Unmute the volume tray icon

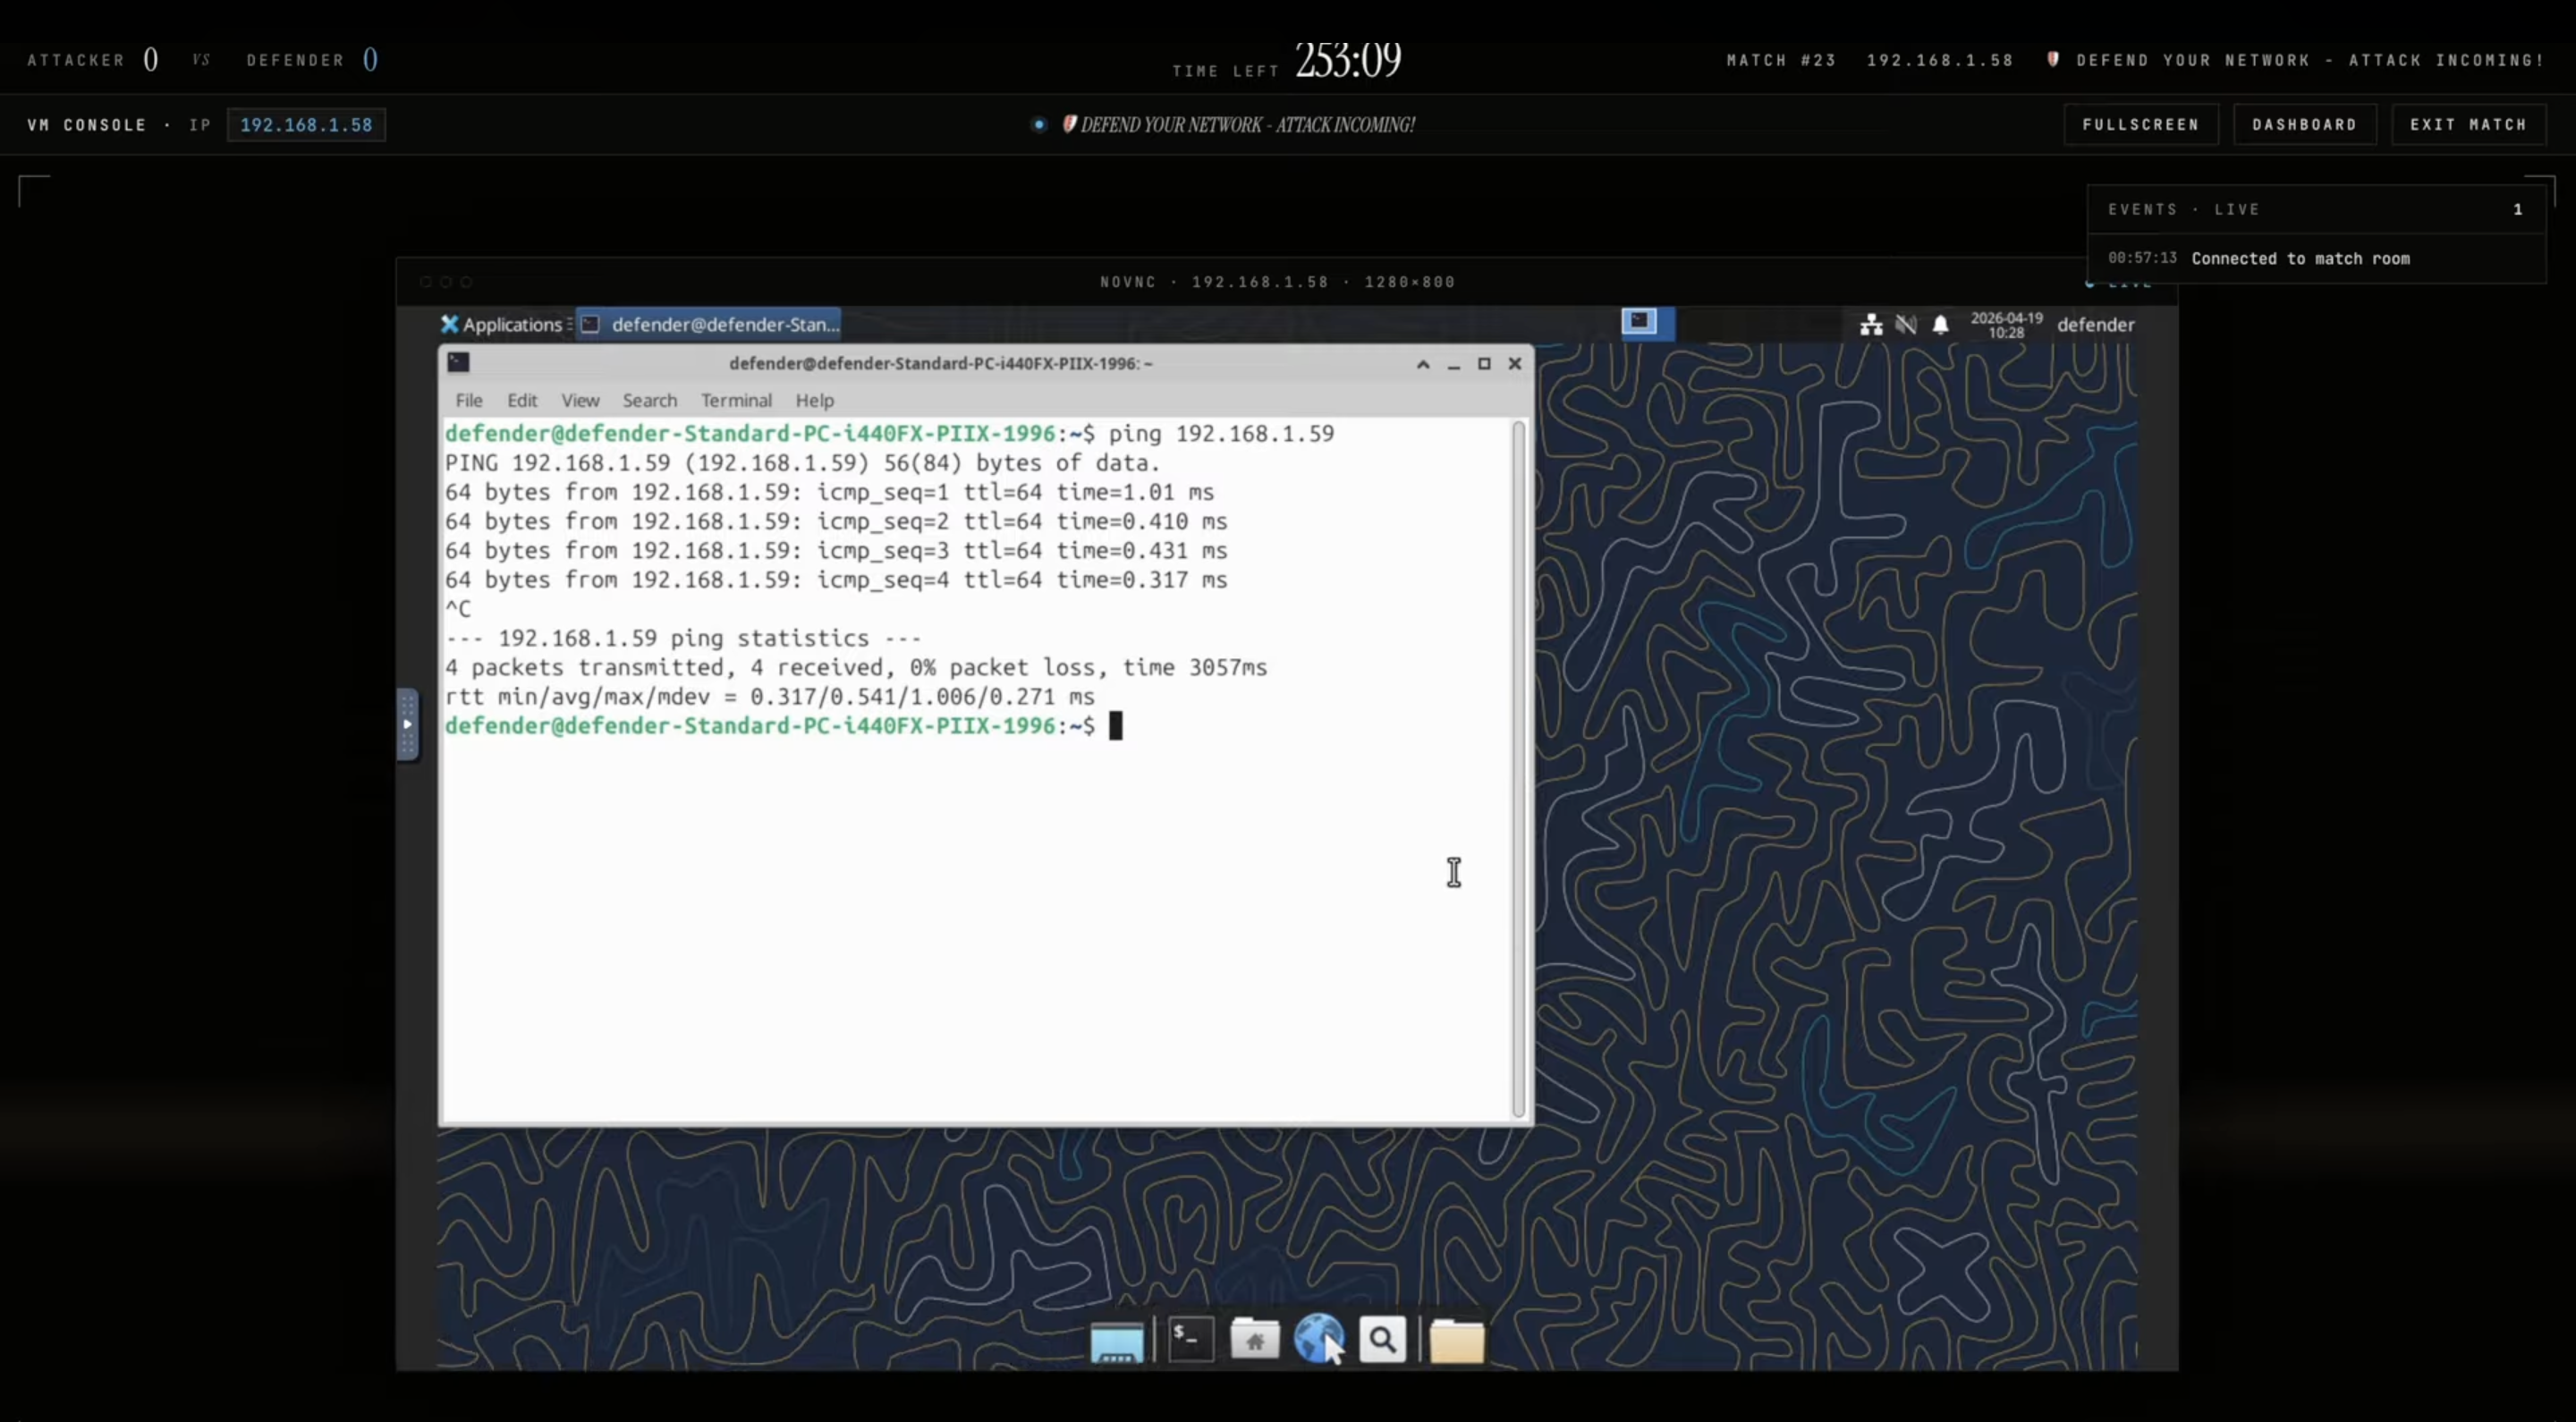[1906, 325]
